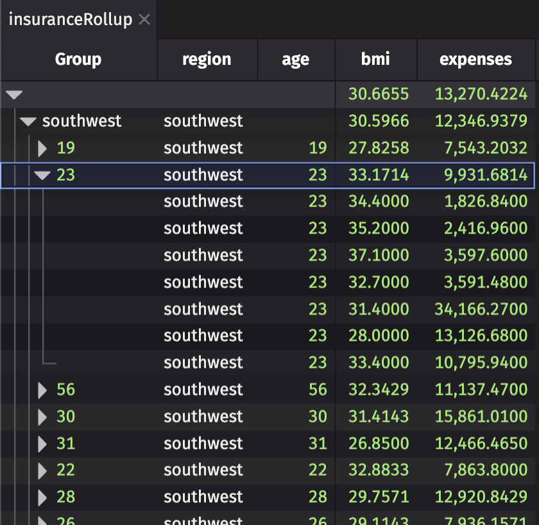
Task: Expand the age 26 group
Action: 42,520
